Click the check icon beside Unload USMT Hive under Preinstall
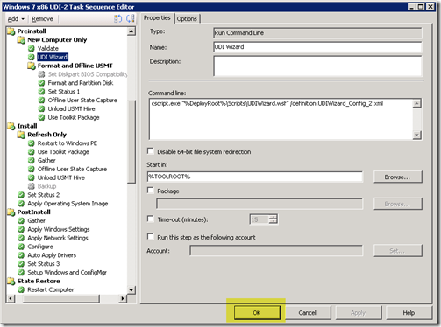The height and width of the screenshot is (327, 441). pyautogui.click(x=41, y=108)
